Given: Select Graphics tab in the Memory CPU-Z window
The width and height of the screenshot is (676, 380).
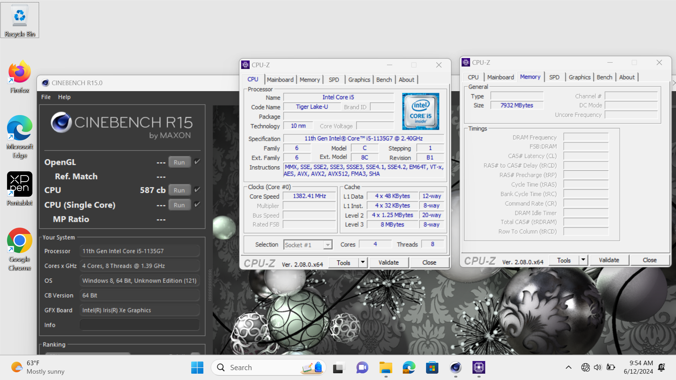Looking at the screenshot, I should (579, 77).
